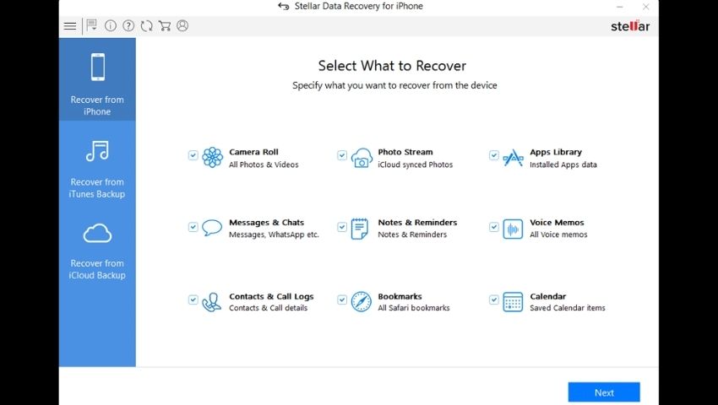Click the "Photo Stream" label
The width and height of the screenshot is (718, 405).
point(405,152)
